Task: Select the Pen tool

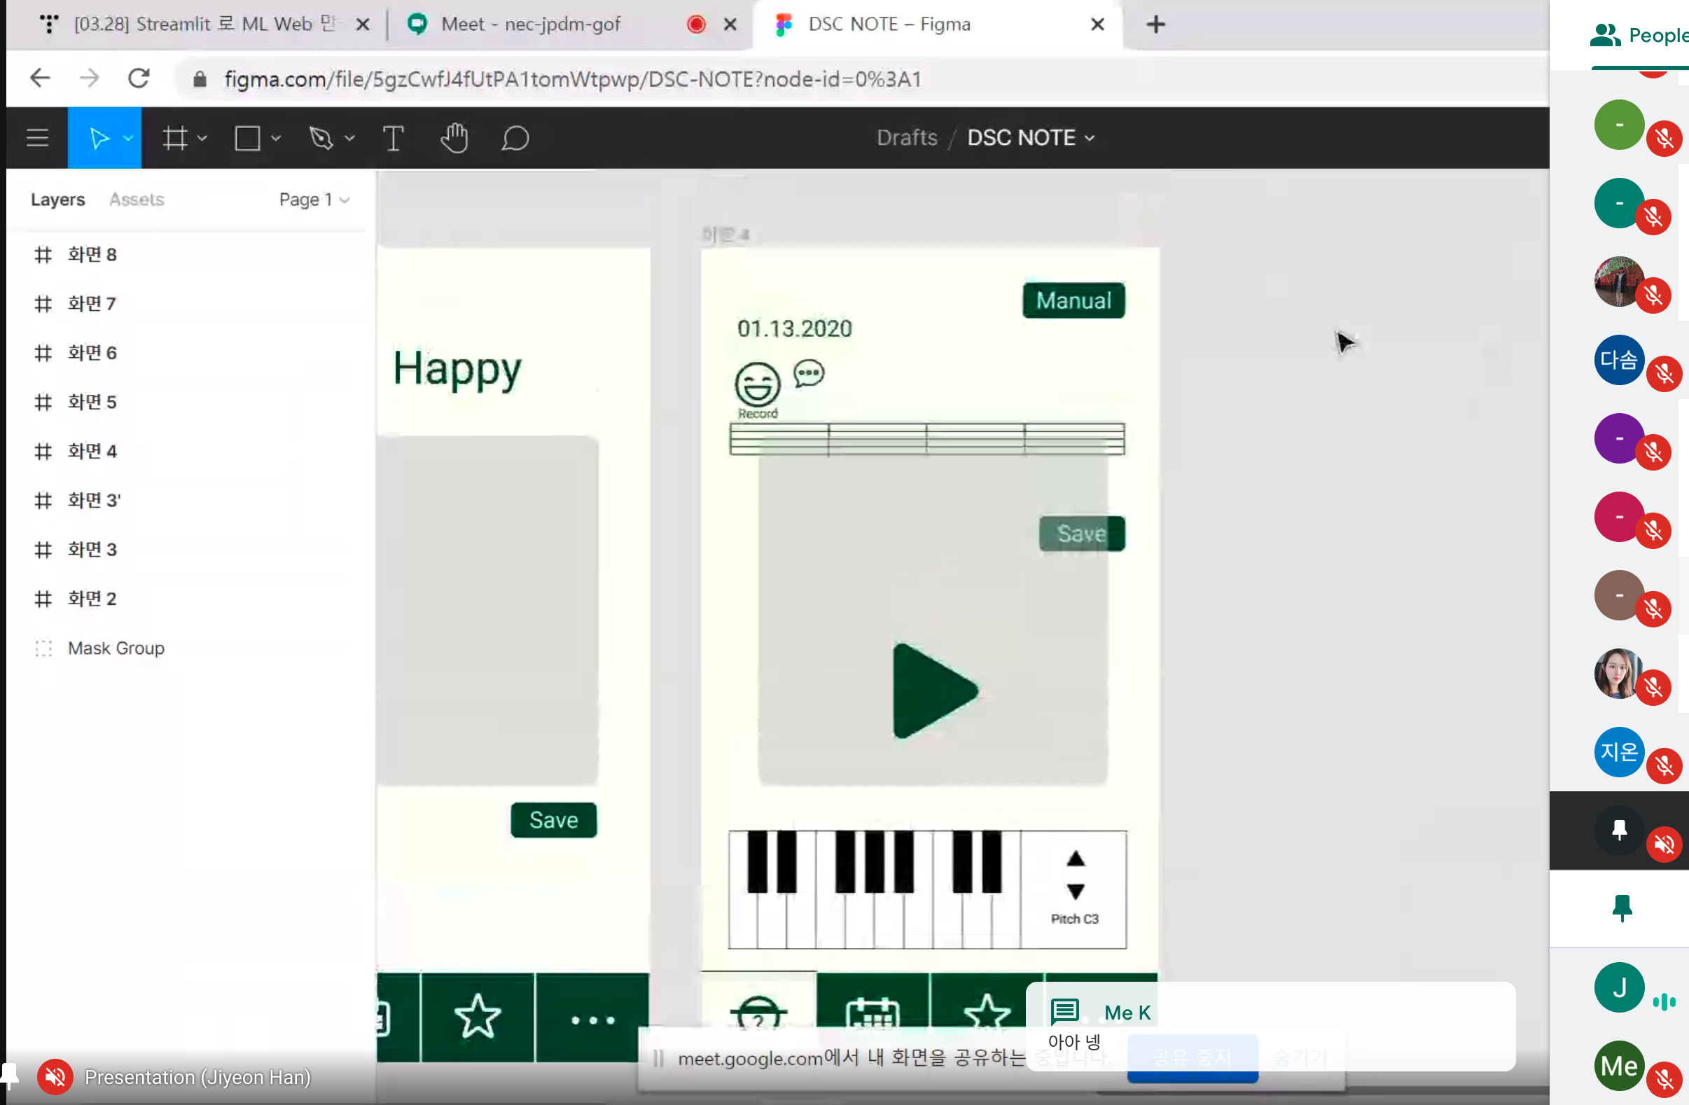Action: tap(321, 138)
